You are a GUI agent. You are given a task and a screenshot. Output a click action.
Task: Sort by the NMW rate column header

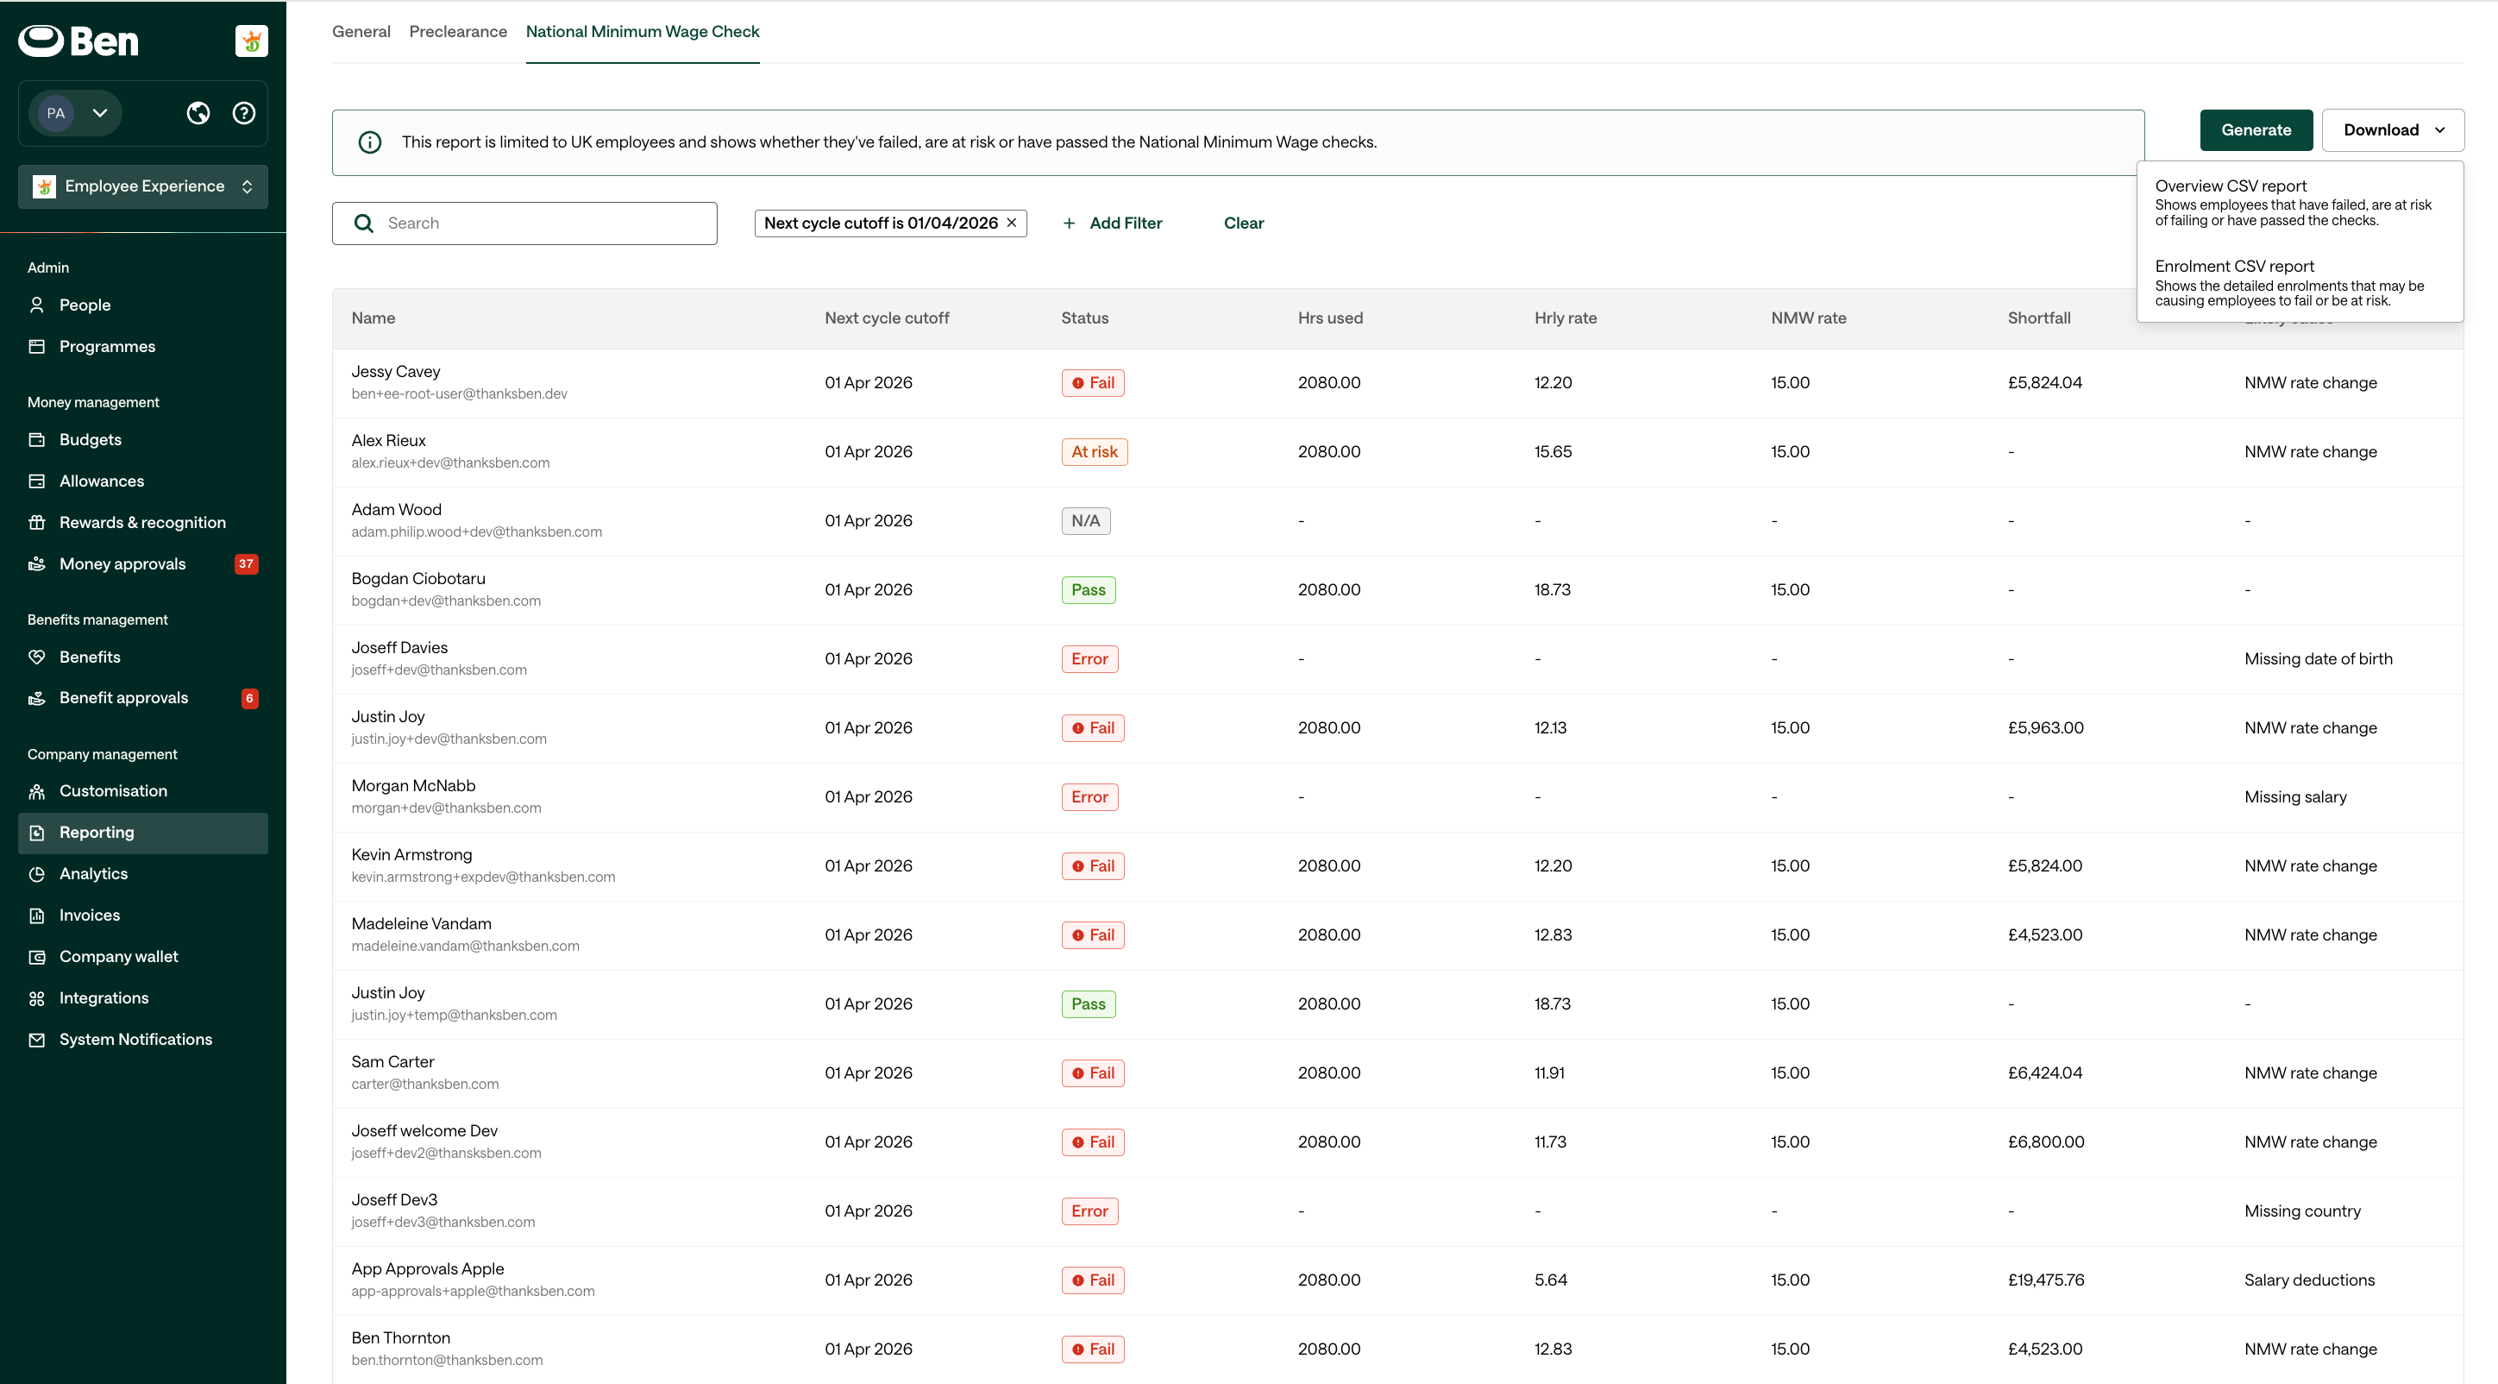1808,318
